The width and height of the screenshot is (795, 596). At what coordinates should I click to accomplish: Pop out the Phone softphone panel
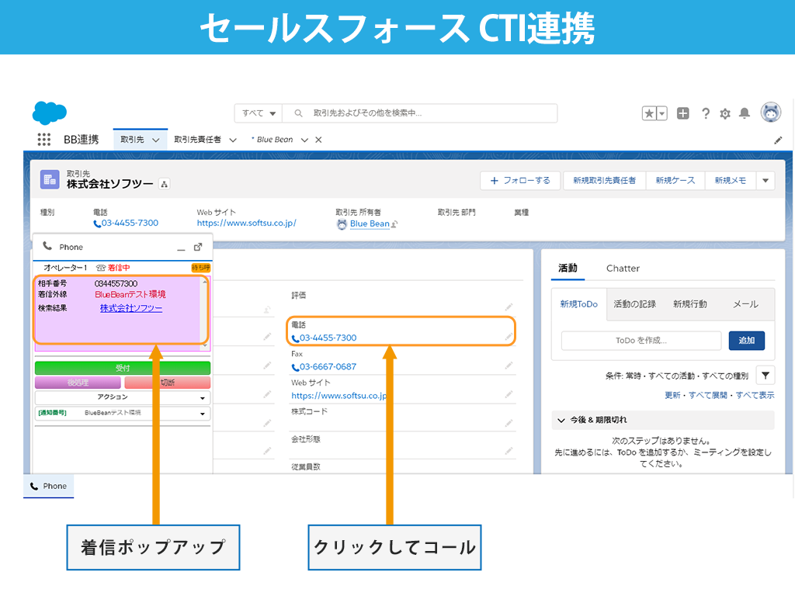[198, 247]
